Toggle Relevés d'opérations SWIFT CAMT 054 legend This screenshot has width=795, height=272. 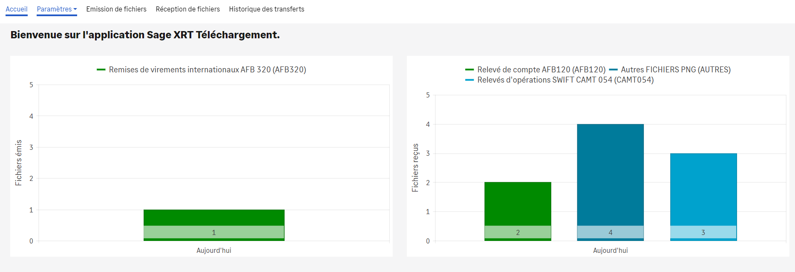point(565,80)
